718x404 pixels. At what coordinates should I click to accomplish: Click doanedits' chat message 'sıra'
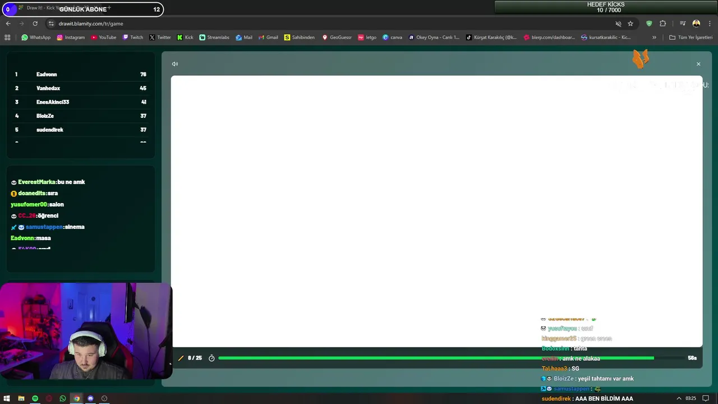[x=34, y=194]
